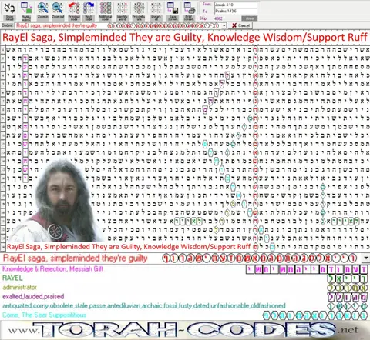
Task: Select the 'exalted,lauded,praised' legend entry
Action: 33,296
